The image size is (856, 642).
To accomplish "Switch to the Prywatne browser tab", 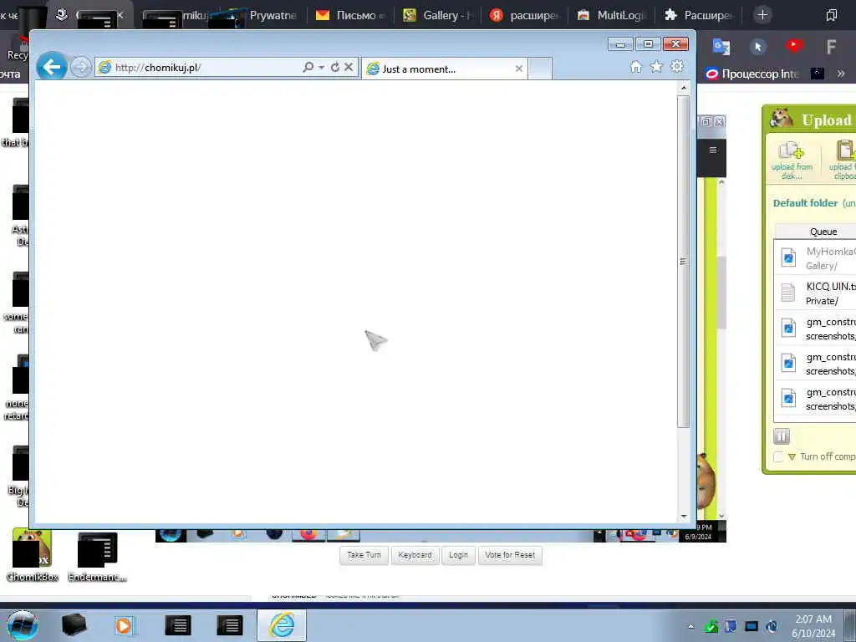I will pyautogui.click(x=263, y=15).
